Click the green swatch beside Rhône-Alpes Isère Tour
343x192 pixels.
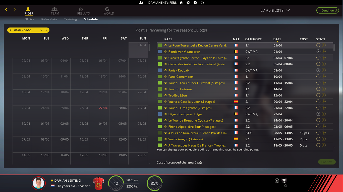pos(160,126)
